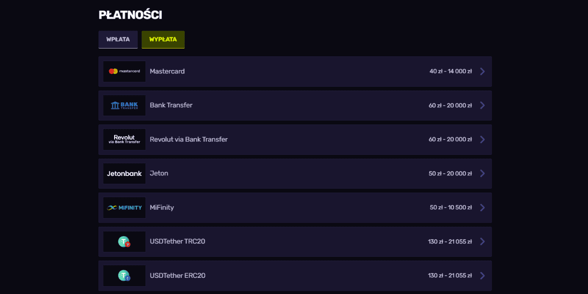The height and width of the screenshot is (294, 588).
Task: Click the MiFinity 50 zł - 10 500 zł limit
Action: 451,208
